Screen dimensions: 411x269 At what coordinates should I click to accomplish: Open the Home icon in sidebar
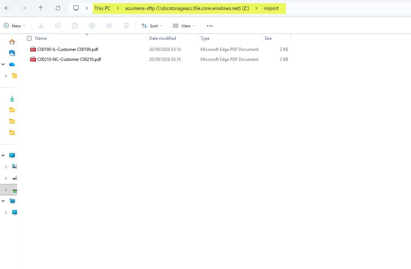click(12, 42)
